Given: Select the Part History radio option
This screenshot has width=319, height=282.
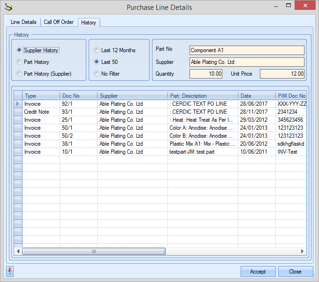Looking at the screenshot, I should (19, 62).
